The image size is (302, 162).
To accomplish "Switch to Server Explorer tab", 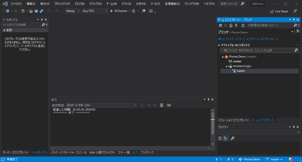I will [x=15, y=152].
